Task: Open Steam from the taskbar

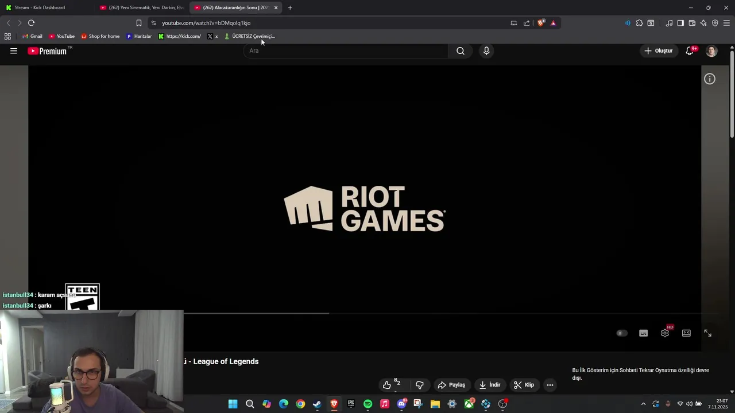Action: 317,404
